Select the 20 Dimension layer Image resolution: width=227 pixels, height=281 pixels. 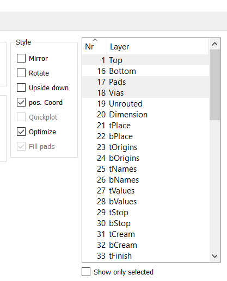146,115
